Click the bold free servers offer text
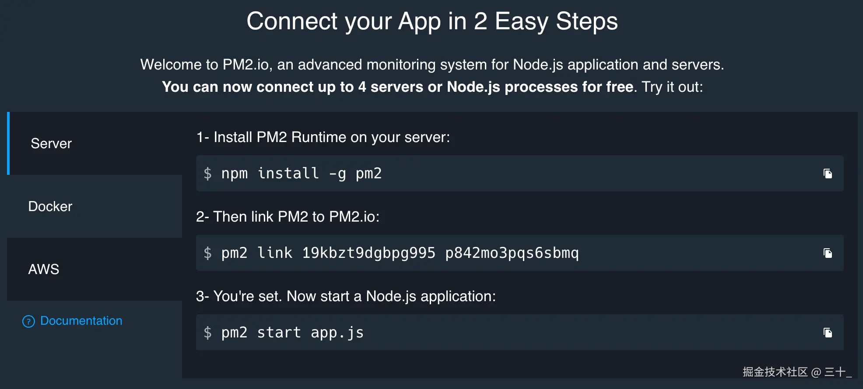 click(x=398, y=87)
